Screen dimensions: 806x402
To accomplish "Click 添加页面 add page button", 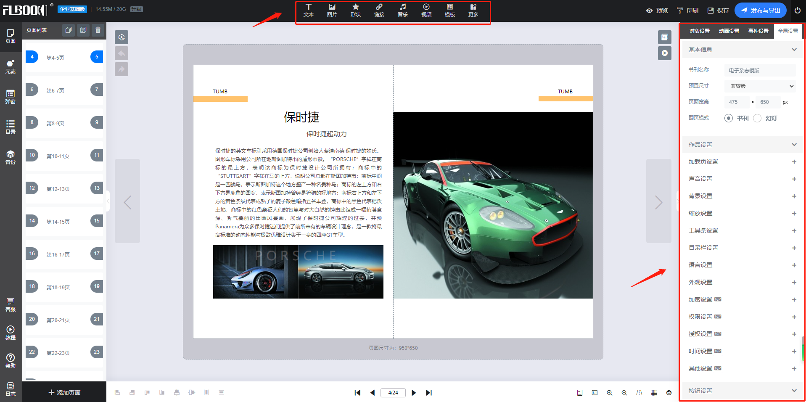I will pos(64,393).
